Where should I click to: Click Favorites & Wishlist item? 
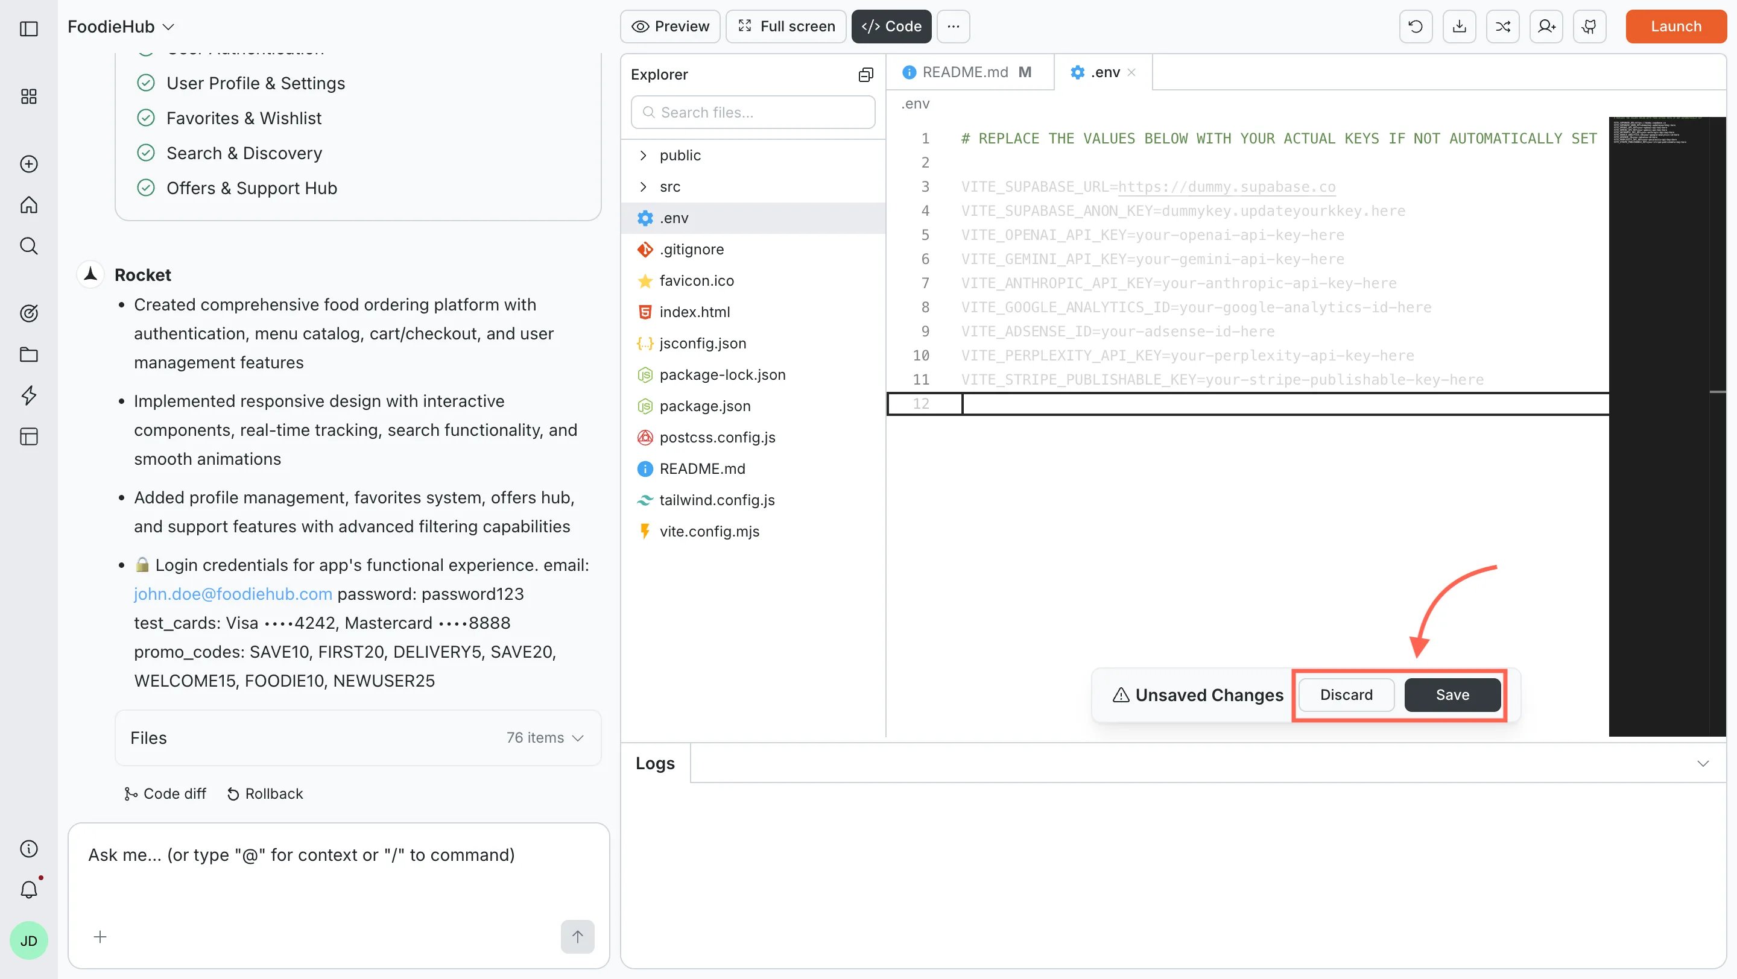(x=244, y=118)
